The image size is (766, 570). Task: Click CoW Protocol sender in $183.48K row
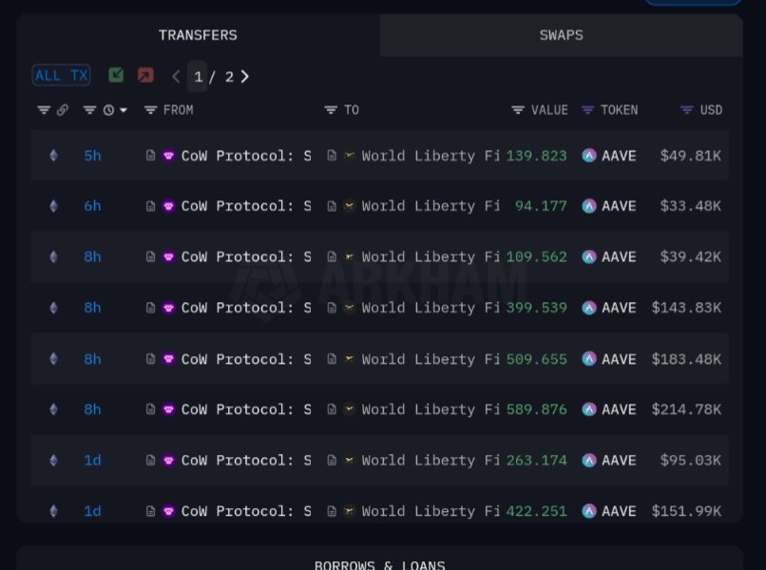click(246, 359)
